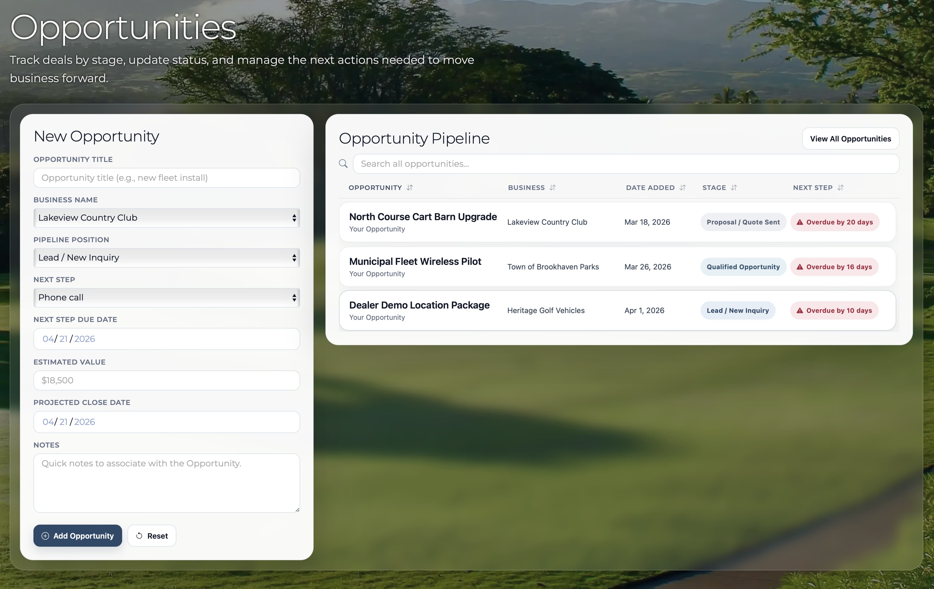The image size is (934, 589).
Task: Click the Apr 1, 2026 date cell
Action: (x=644, y=310)
